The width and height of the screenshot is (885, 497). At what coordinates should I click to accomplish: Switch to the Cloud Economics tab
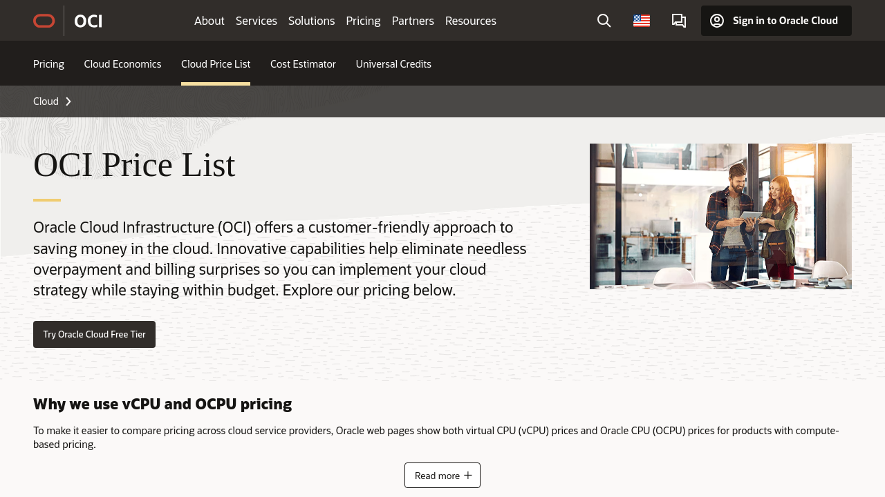click(122, 64)
